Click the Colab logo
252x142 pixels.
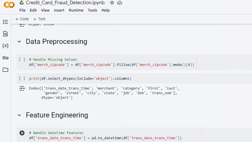pyautogui.click(x=9, y=5)
